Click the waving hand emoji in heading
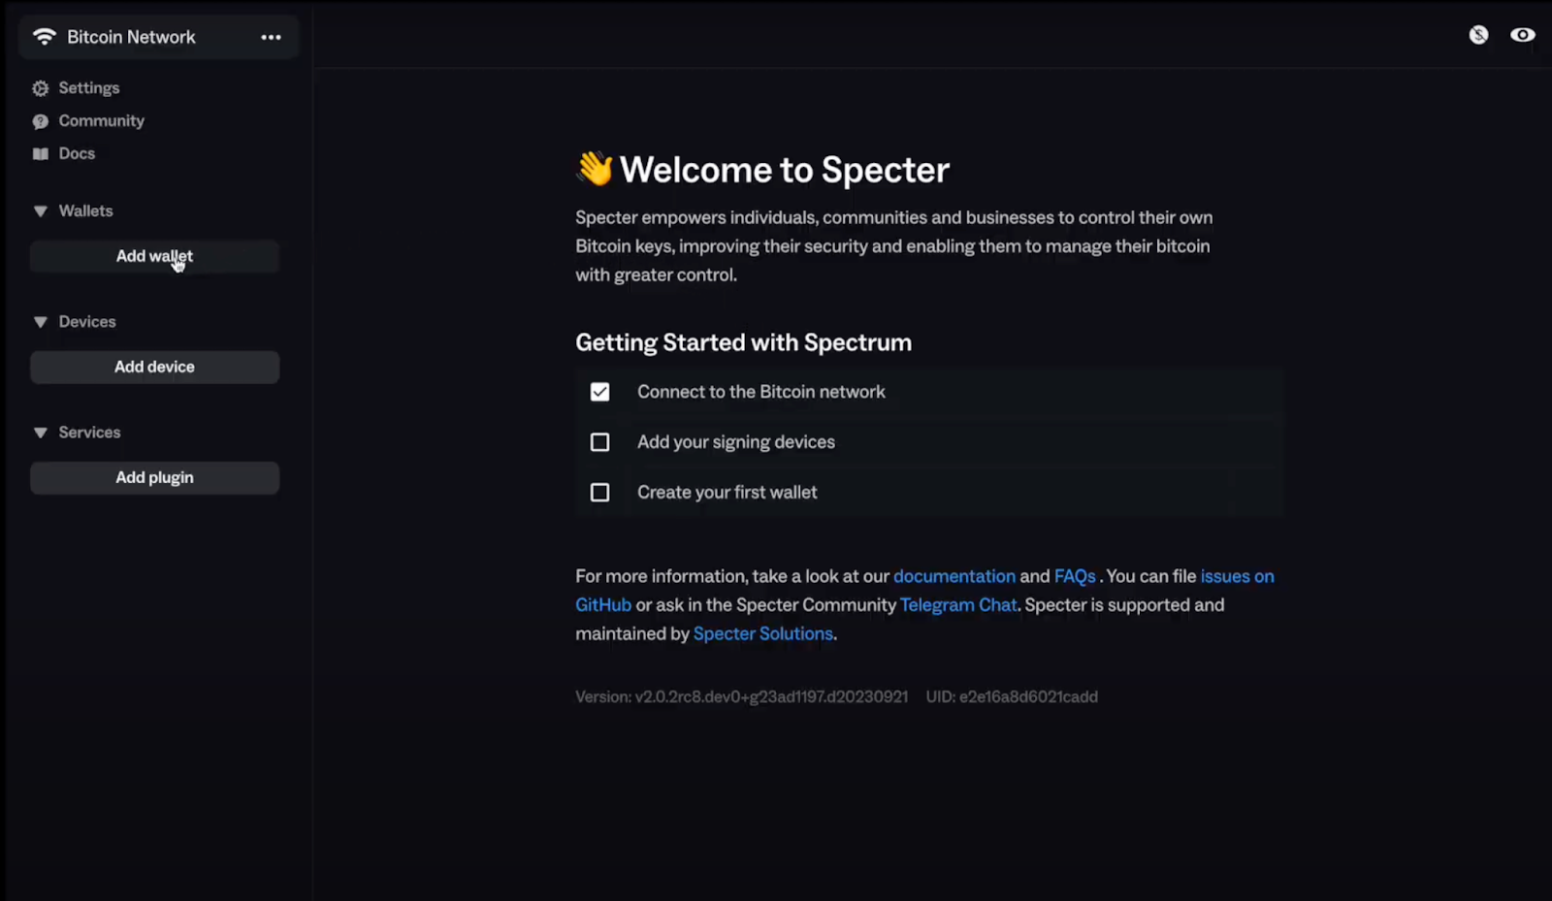1552x901 pixels. click(x=595, y=169)
